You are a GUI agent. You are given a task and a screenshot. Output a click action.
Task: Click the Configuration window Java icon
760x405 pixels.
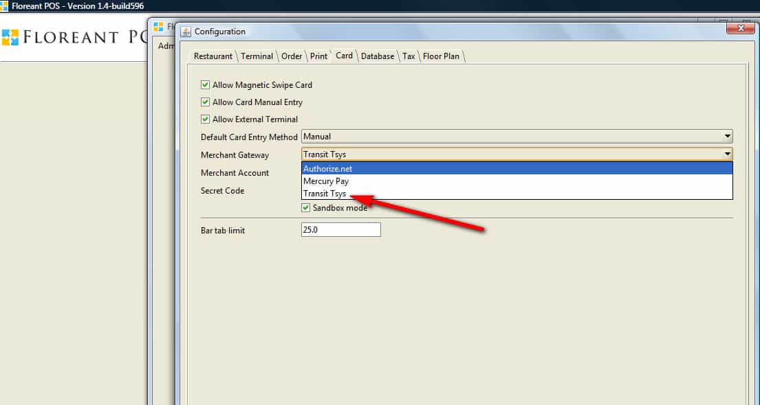coord(186,32)
